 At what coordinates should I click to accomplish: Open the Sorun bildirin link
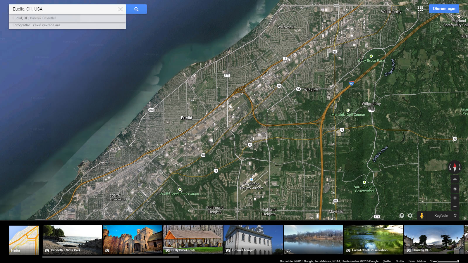point(417,261)
